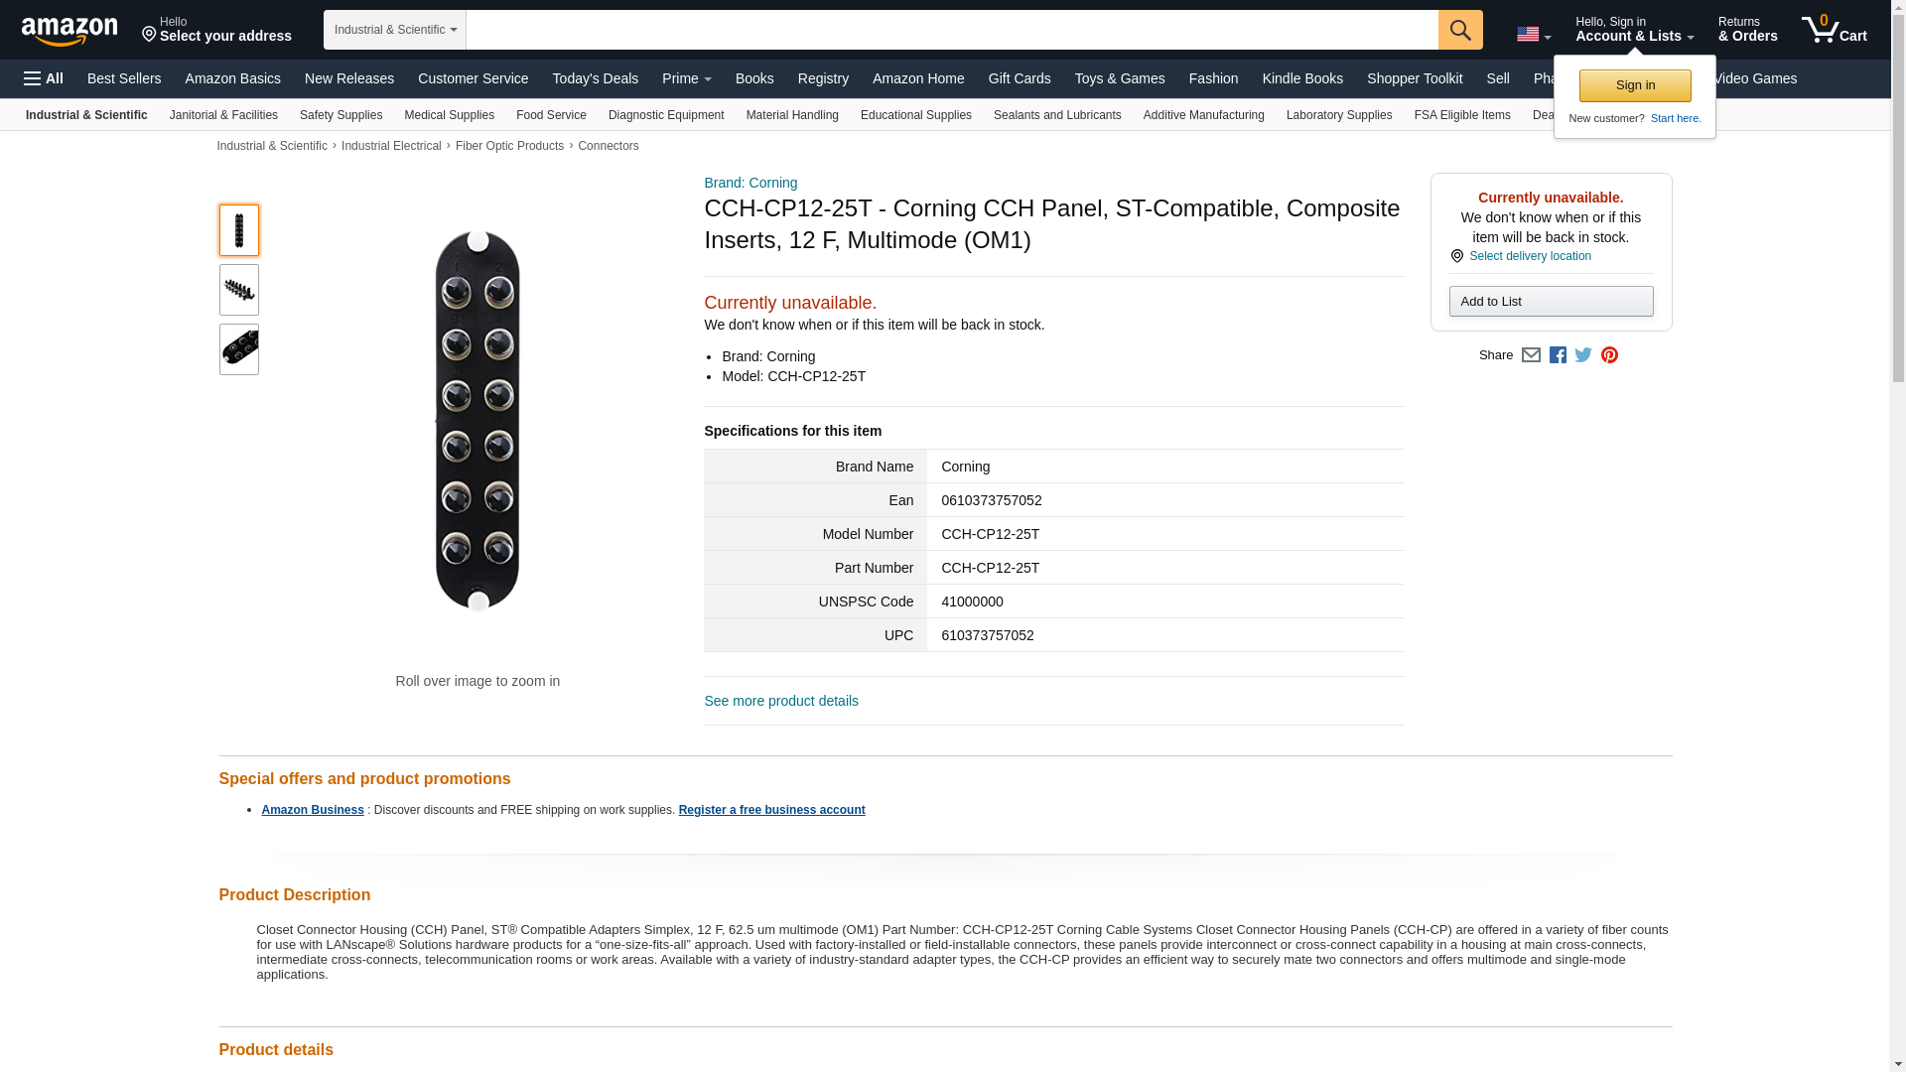This screenshot has height=1072, width=1906.
Task: Open the Industrial & Scientific search category dropdown
Action: (x=394, y=30)
